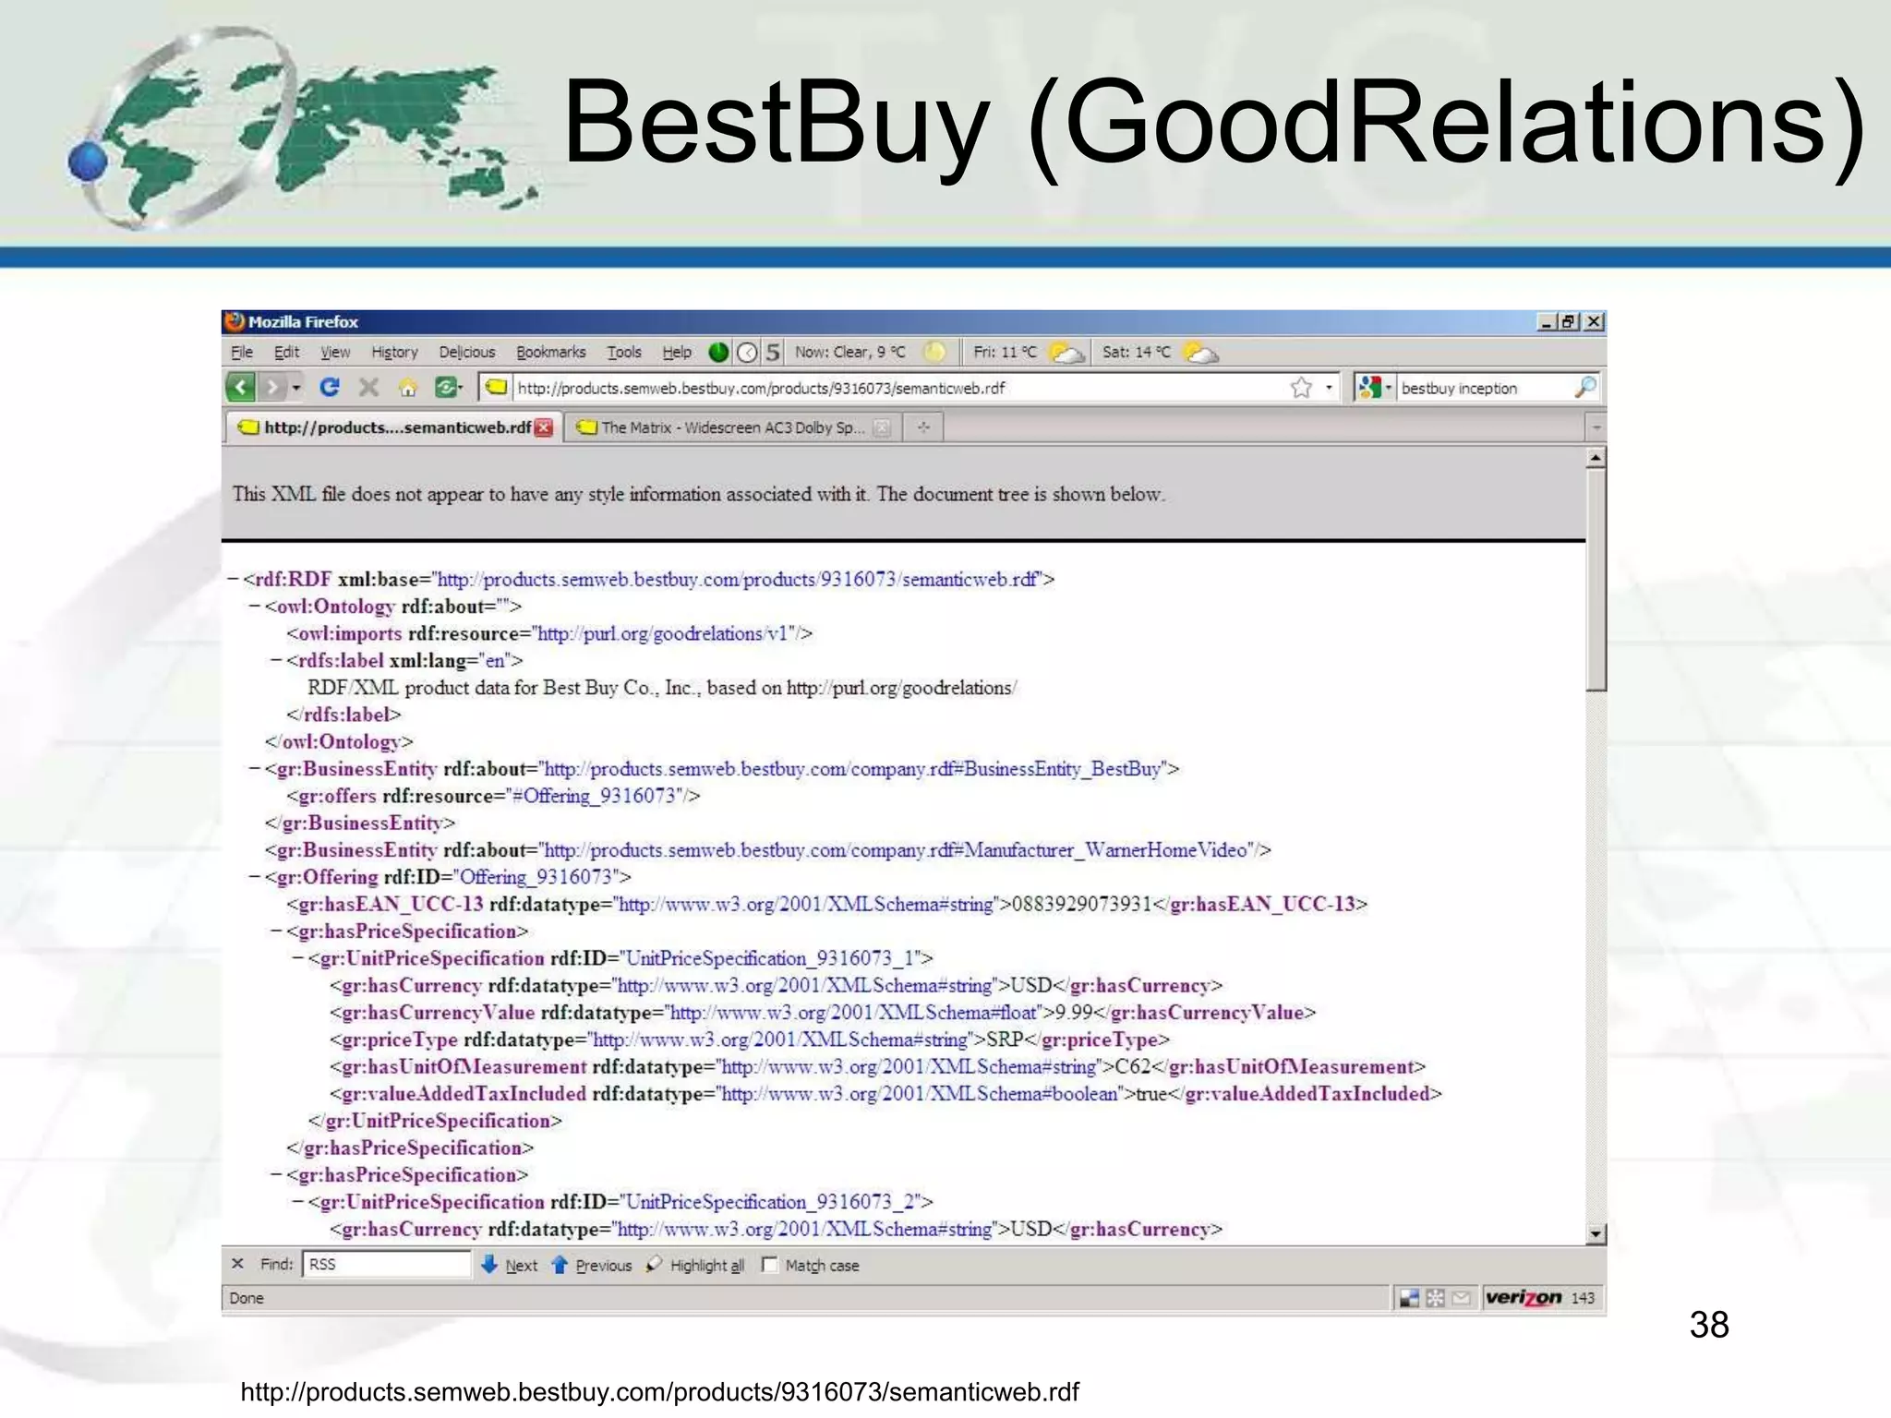This screenshot has width=1891, height=1418.
Task: Open the Help menu
Action: (x=677, y=352)
